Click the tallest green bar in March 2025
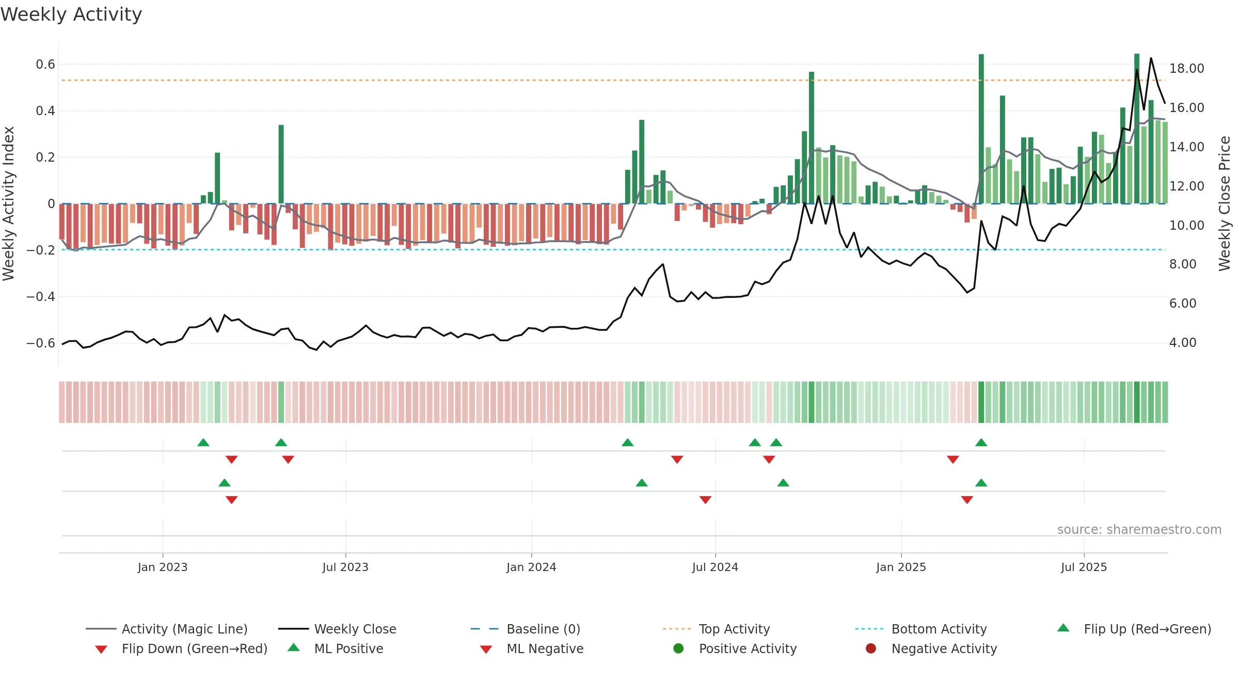Screen dimensions: 1239x697 pyautogui.click(x=981, y=129)
